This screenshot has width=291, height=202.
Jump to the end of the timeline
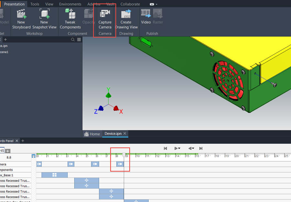coord(200,148)
